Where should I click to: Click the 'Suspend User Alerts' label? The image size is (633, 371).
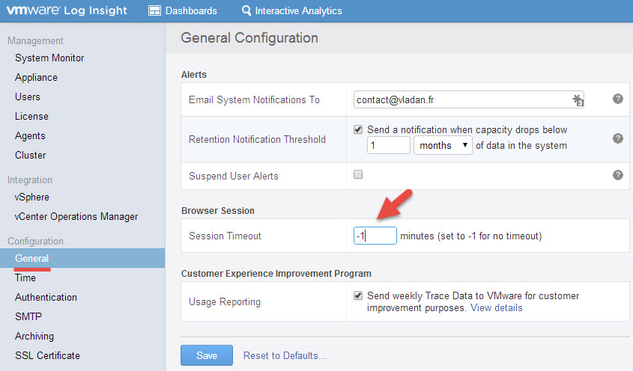pos(233,177)
